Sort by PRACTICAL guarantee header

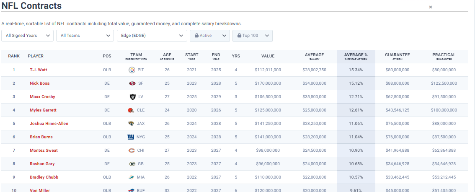coord(444,57)
